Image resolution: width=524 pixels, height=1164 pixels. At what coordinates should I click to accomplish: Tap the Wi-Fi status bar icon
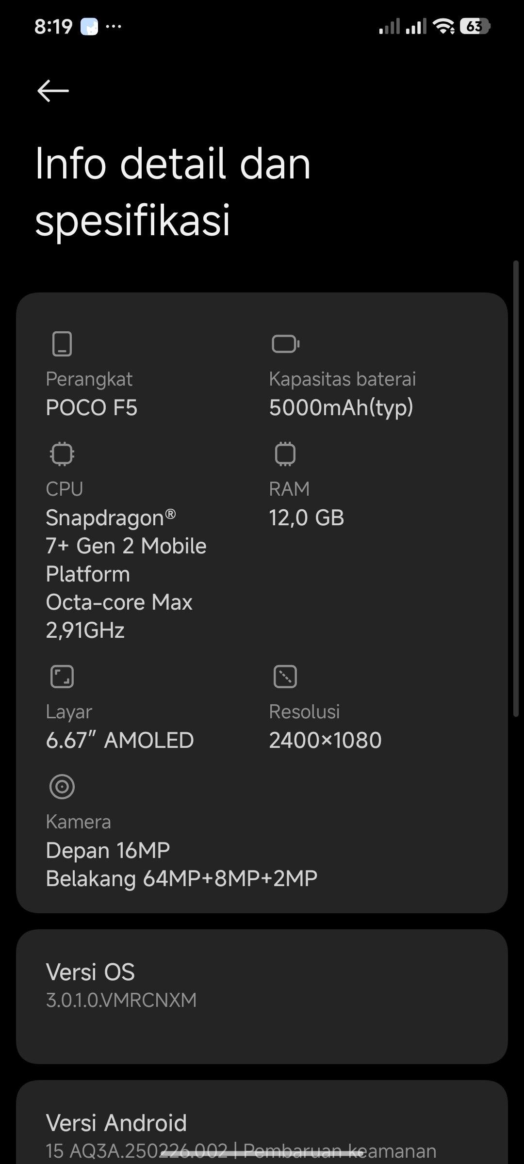(x=444, y=26)
